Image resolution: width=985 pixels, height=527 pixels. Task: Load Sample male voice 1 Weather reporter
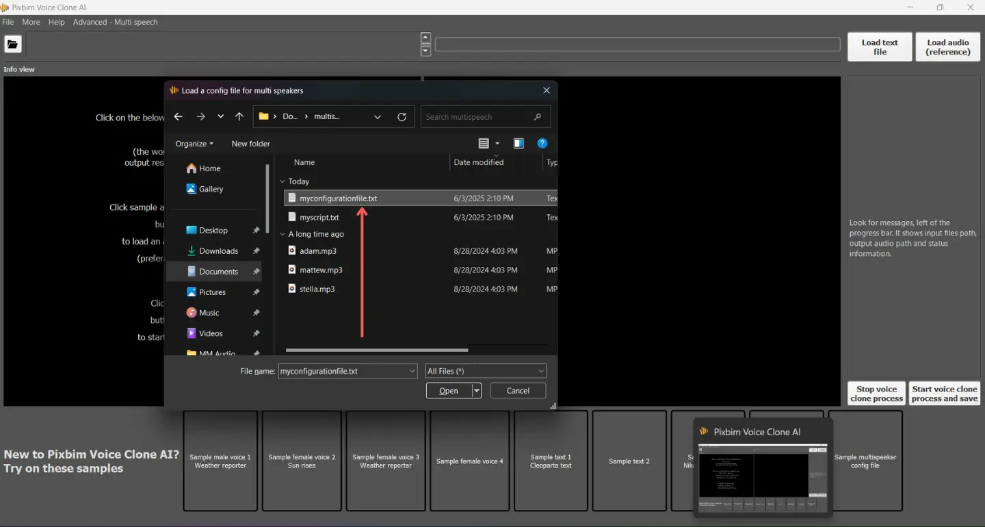220,461
